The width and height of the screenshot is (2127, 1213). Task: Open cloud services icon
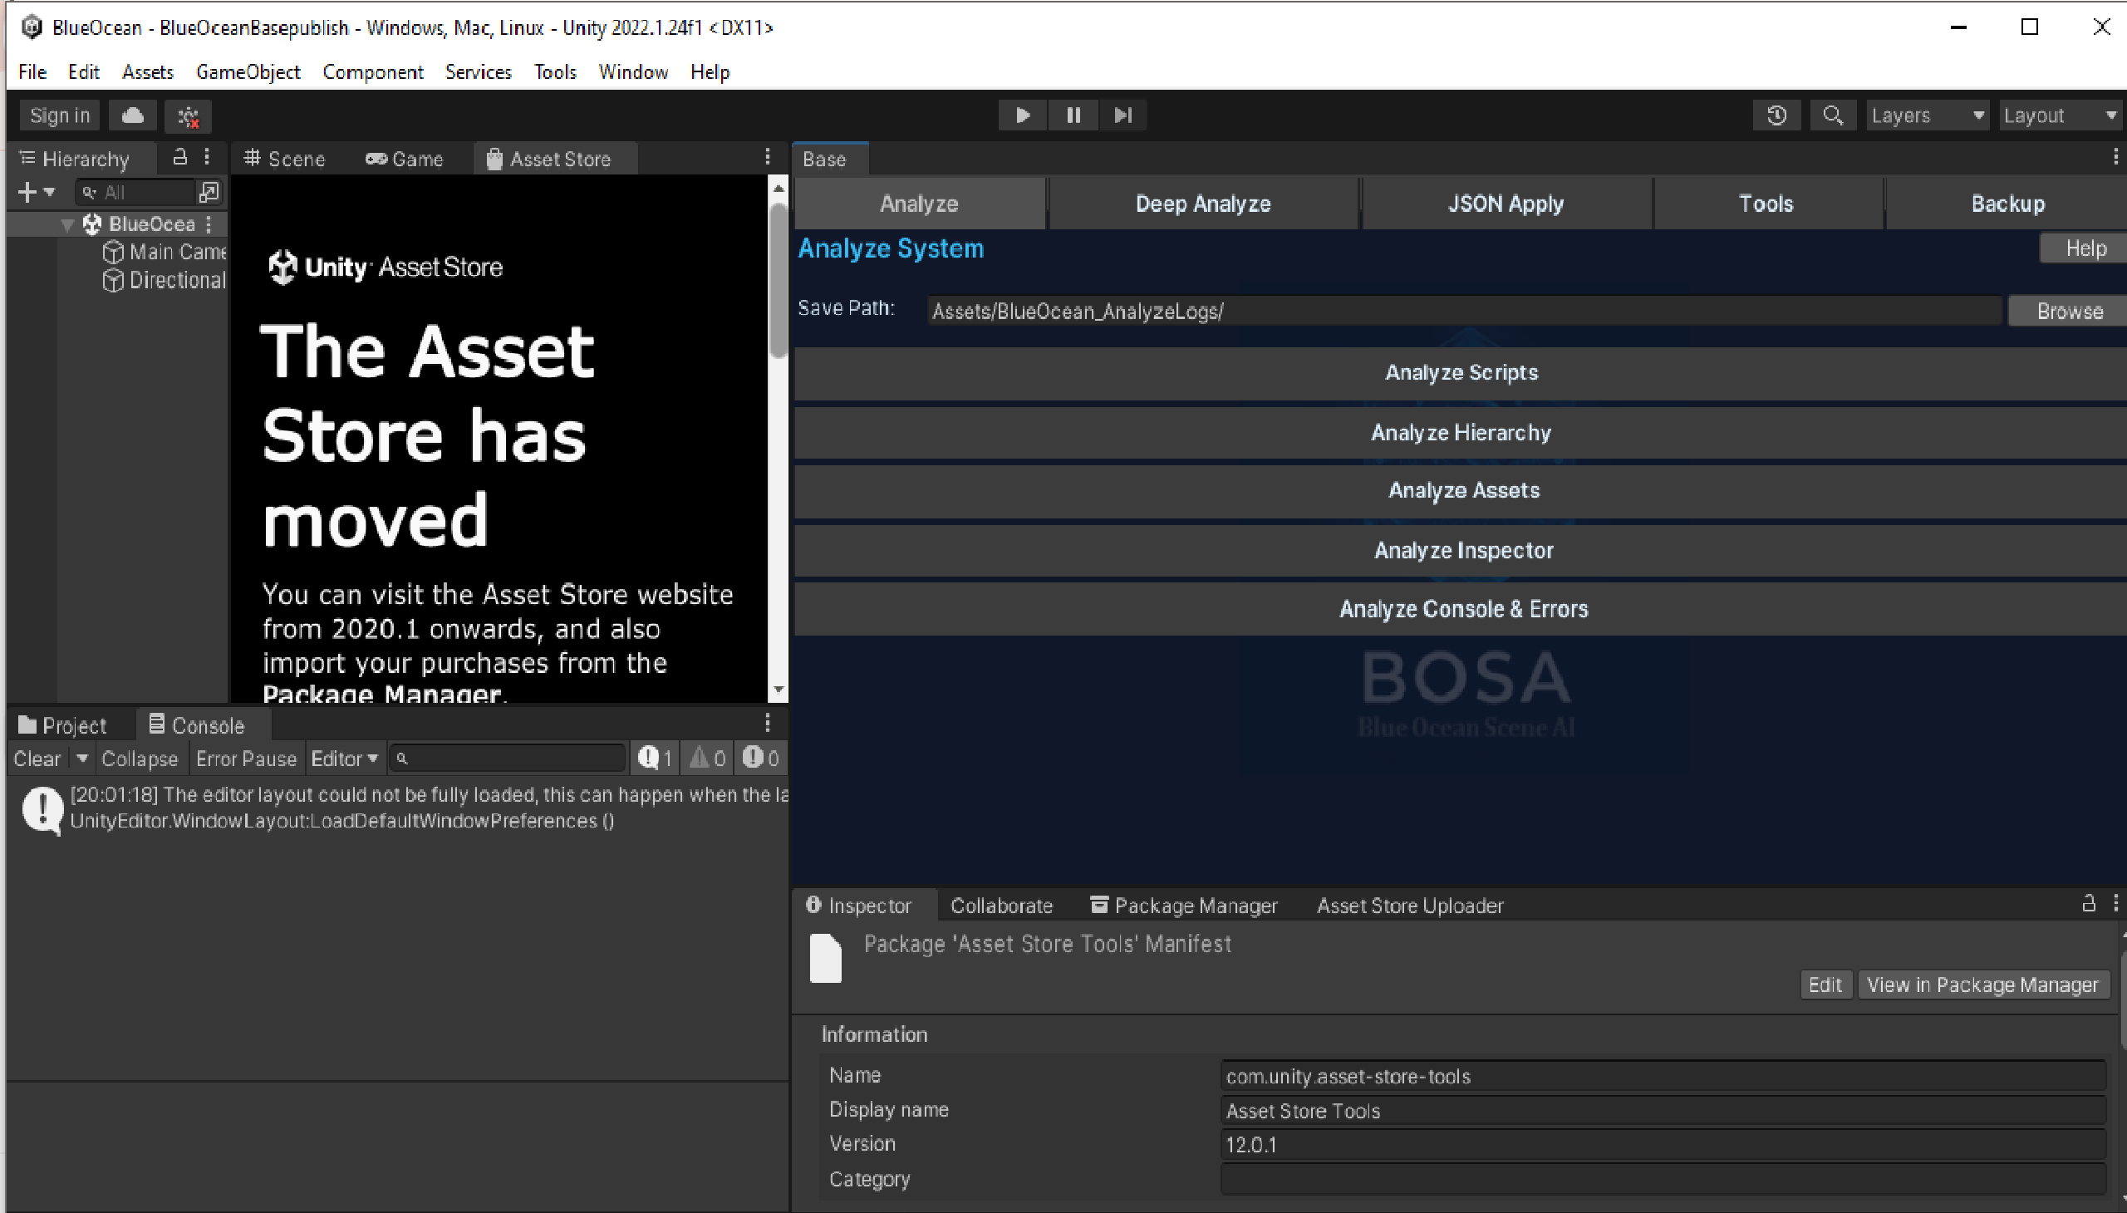pos(132,115)
